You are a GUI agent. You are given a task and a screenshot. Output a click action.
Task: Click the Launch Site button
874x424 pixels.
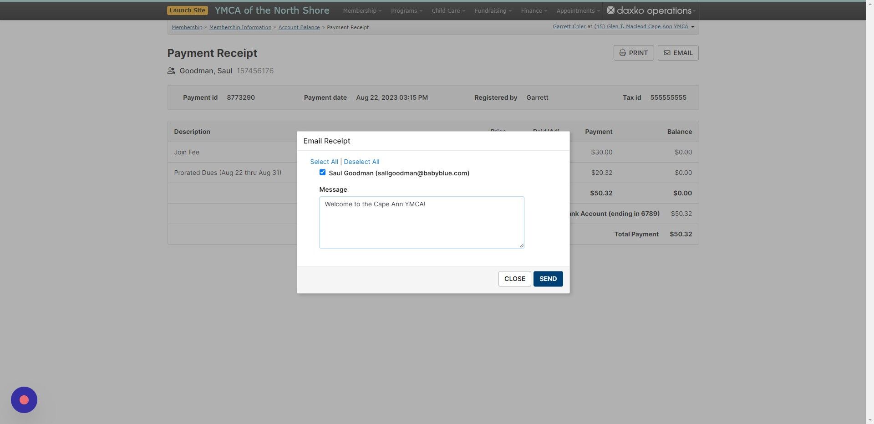coord(188,10)
